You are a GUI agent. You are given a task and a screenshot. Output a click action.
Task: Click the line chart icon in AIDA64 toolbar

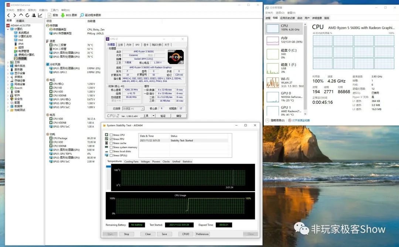[40, 16]
